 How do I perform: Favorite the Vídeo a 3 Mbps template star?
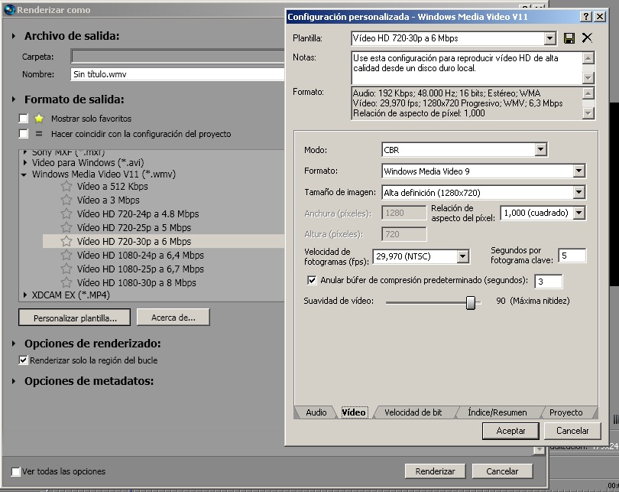[66, 200]
